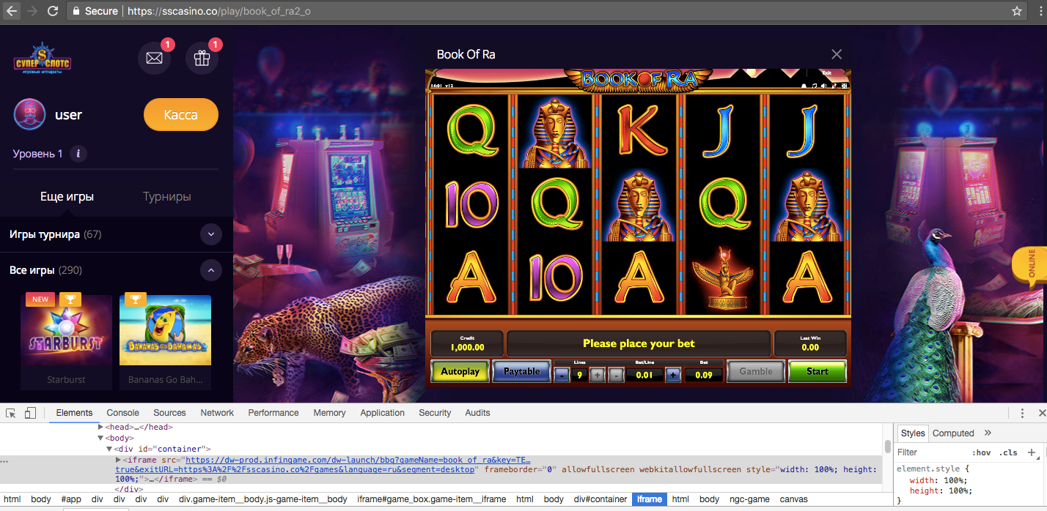Image resolution: width=1047 pixels, height=511 pixels.
Task: Close the Book Of Ra game popup
Action: coord(837,54)
